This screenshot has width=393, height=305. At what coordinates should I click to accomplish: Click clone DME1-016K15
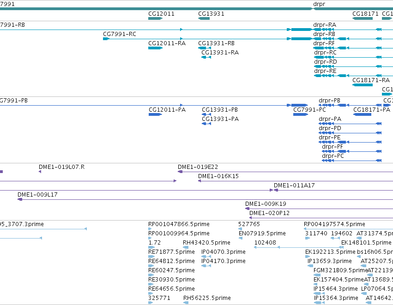218,177
